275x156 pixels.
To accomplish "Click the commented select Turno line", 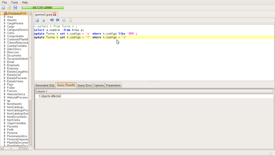I will coord(56,26).
